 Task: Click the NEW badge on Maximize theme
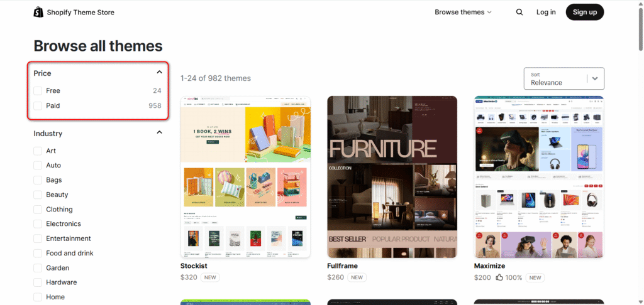(x=535, y=277)
